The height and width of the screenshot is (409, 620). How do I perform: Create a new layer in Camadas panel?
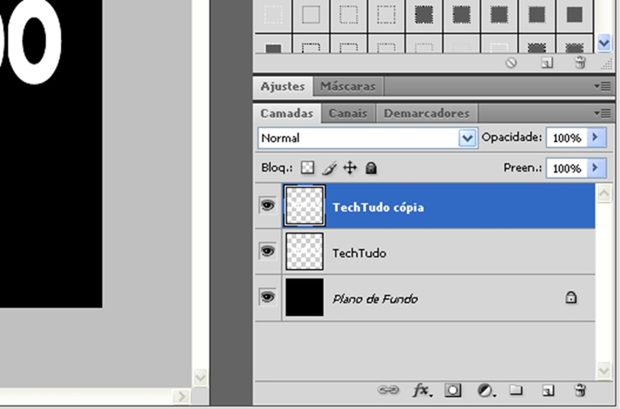(x=548, y=391)
